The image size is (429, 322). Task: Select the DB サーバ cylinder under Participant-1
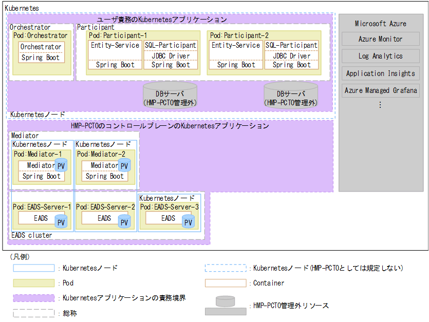pos(170,96)
